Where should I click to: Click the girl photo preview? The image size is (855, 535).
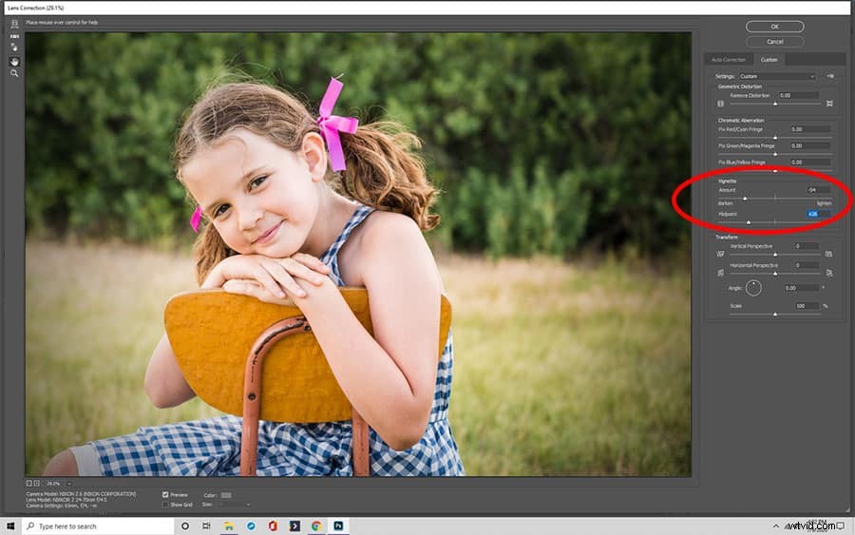[358, 254]
